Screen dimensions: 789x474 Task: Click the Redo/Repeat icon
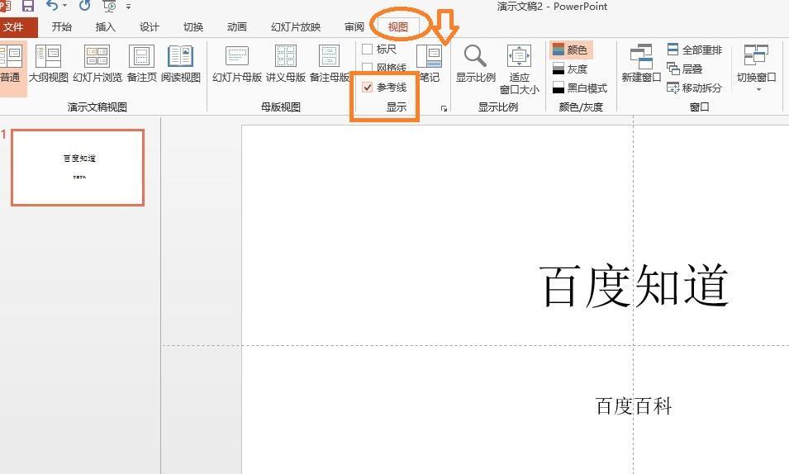(84, 6)
